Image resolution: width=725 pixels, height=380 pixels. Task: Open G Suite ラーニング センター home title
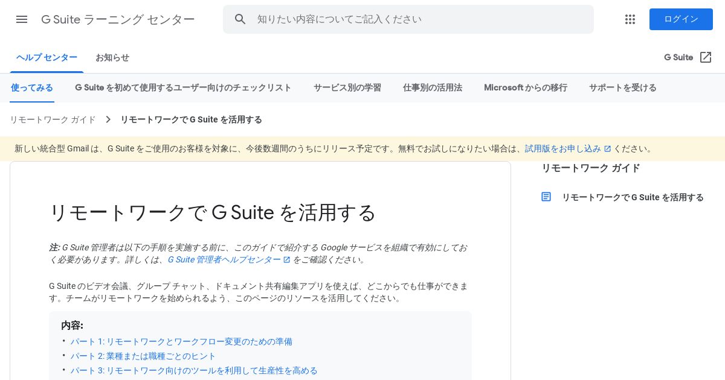[118, 19]
